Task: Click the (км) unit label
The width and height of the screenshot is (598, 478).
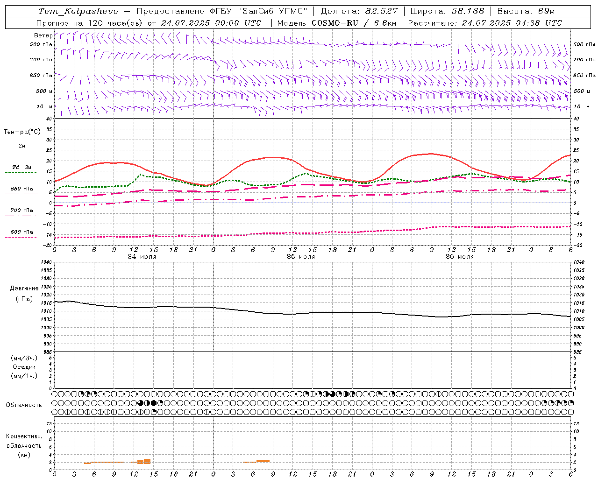Action: coord(24,455)
